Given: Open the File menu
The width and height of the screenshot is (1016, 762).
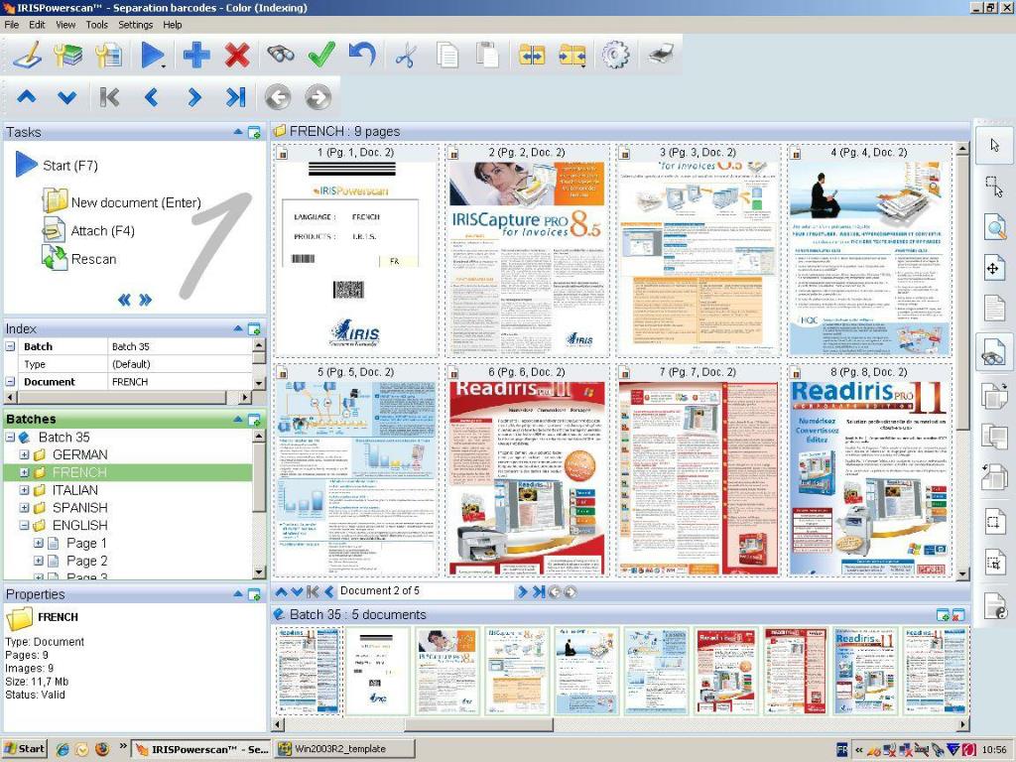Looking at the screenshot, I should (12, 25).
